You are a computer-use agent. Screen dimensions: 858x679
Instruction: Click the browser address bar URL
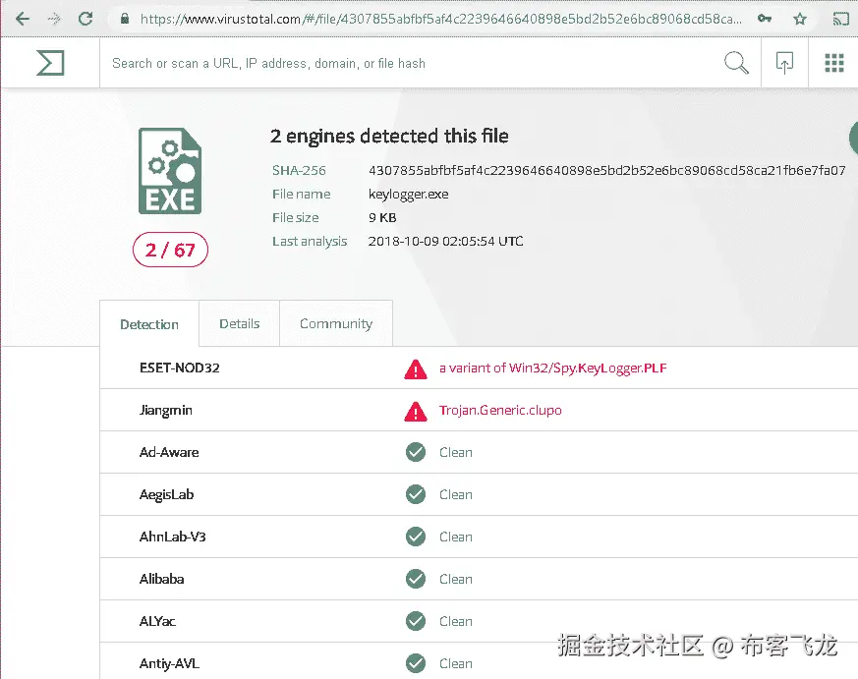[x=441, y=19]
